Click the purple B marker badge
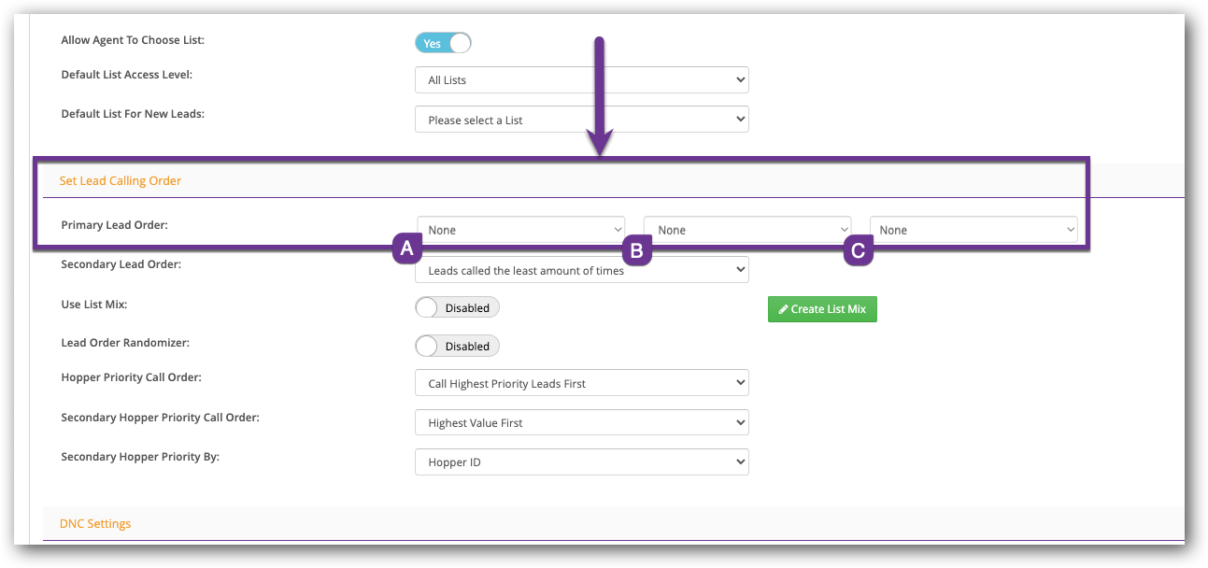The height and width of the screenshot is (568, 1208). click(637, 249)
